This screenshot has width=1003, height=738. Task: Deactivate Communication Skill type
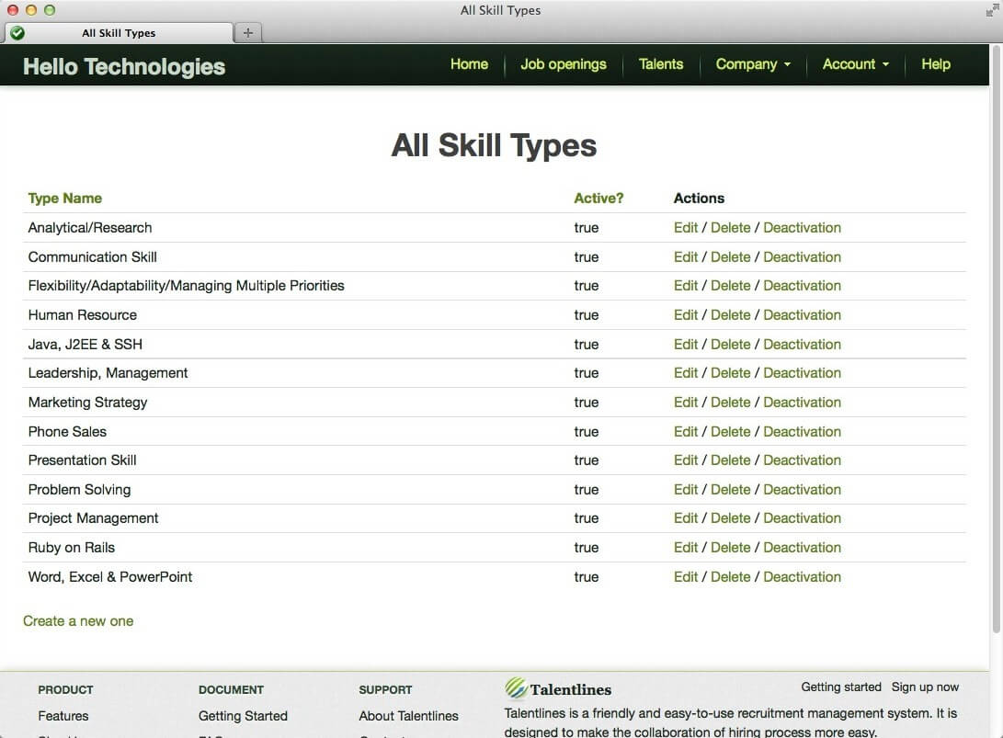[803, 257]
